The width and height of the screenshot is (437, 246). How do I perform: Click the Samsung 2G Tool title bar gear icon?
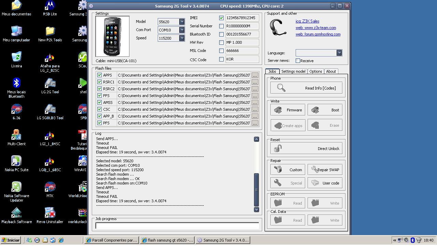click(91, 6)
